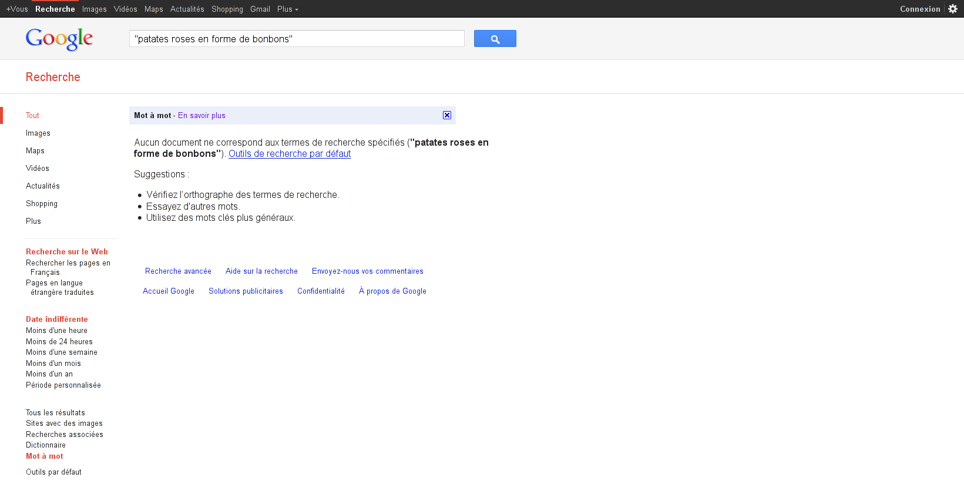Click the Google logo
Viewport: 964px width, 494px height.
point(59,39)
